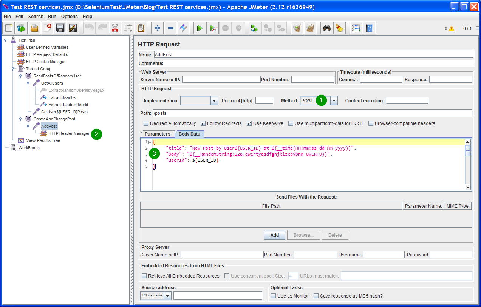The height and width of the screenshot is (307, 481).
Task: Click the Toggle enable/disable icon
Action: pyautogui.click(x=183, y=28)
